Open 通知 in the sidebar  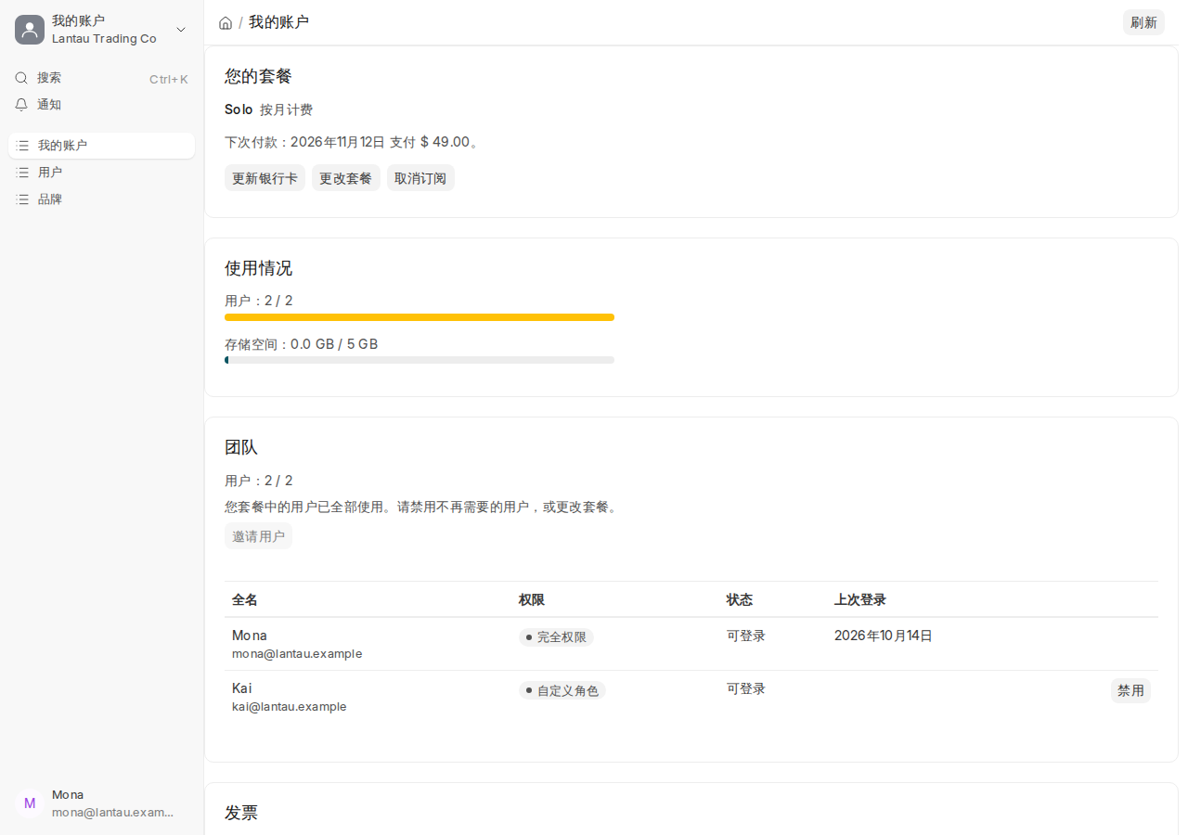[x=102, y=105]
